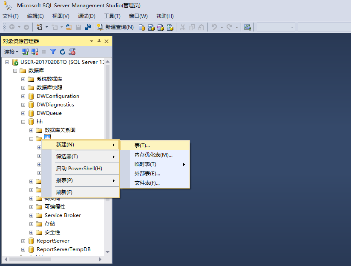Select the ReportServerTempDB database

pyautogui.click(x=63, y=249)
